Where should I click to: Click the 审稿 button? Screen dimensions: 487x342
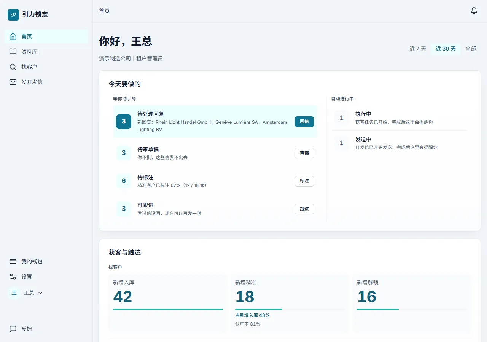304,153
